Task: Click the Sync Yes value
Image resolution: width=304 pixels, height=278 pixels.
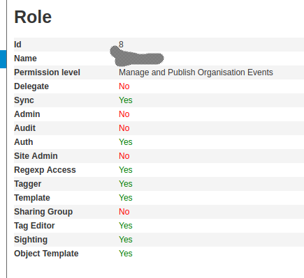Action: click(x=126, y=100)
